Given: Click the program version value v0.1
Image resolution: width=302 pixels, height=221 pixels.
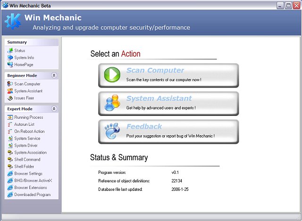Looking at the screenshot, I should click(x=175, y=172).
